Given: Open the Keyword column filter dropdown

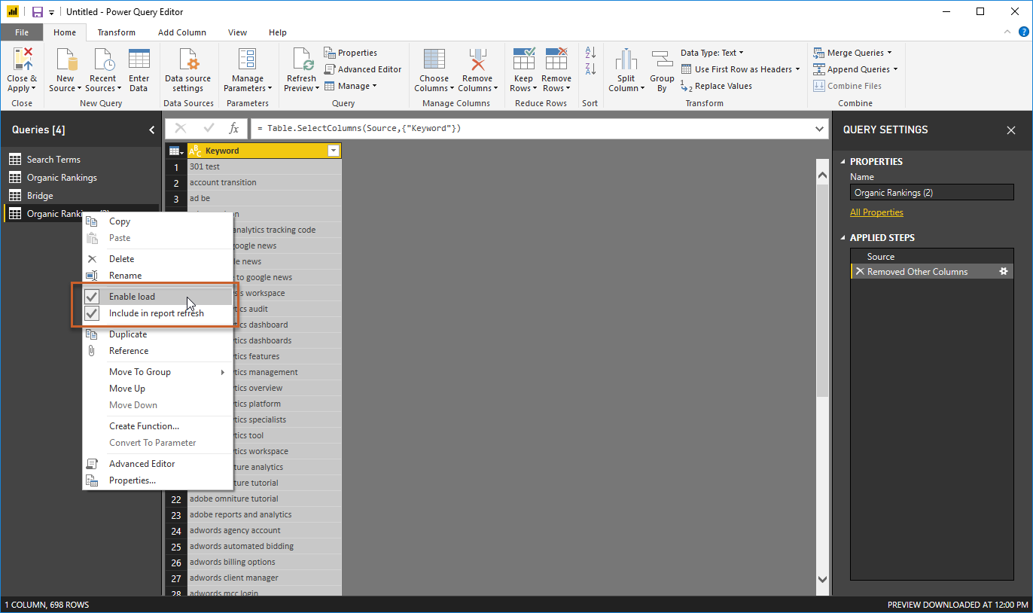Looking at the screenshot, I should click(x=334, y=150).
